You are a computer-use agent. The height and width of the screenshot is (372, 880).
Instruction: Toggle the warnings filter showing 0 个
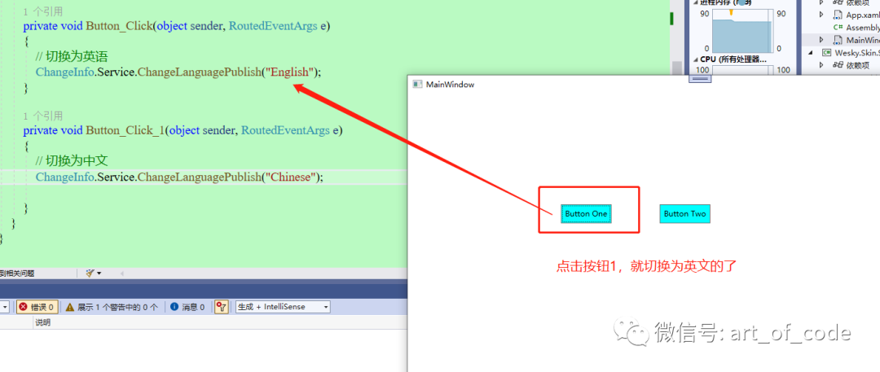pyautogui.click(x=112, y=307)
